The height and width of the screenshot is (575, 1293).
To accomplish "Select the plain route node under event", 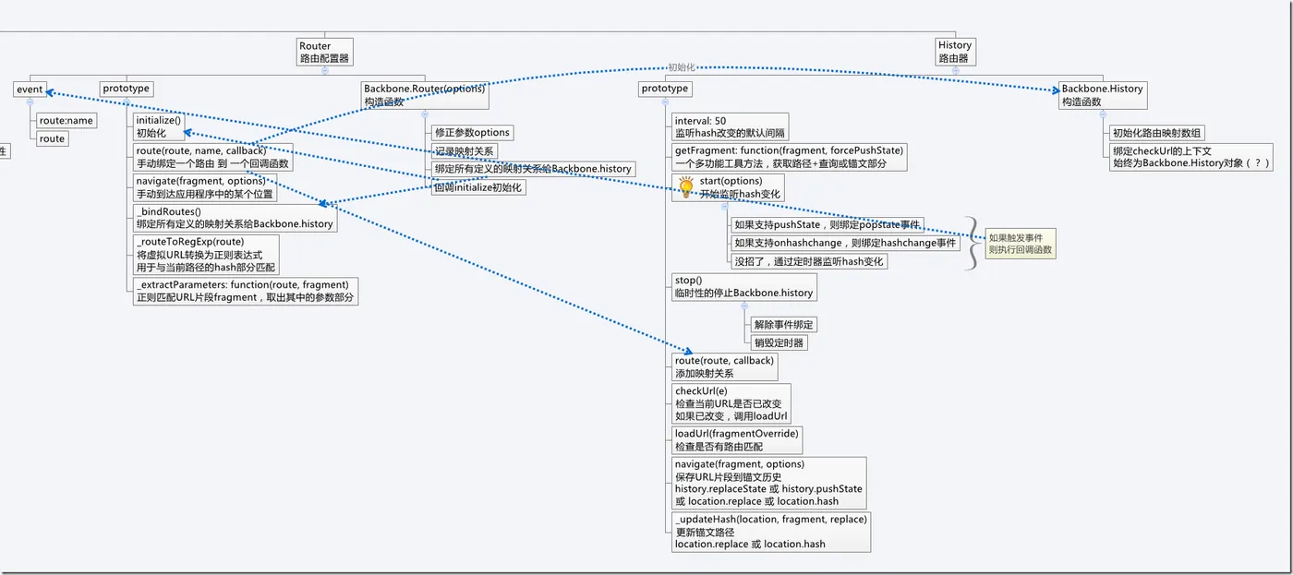I will pos(52,138).
